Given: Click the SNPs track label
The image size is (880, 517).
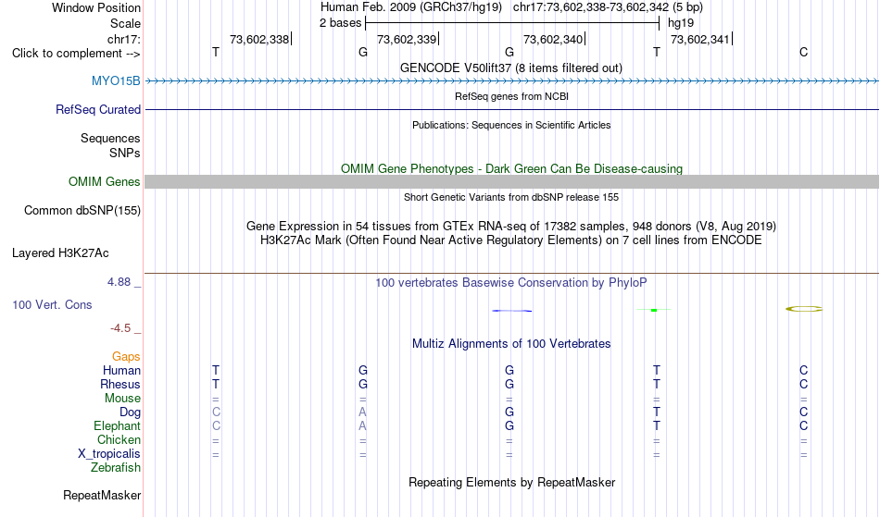Looking at the screenshot, I should 125,153.
